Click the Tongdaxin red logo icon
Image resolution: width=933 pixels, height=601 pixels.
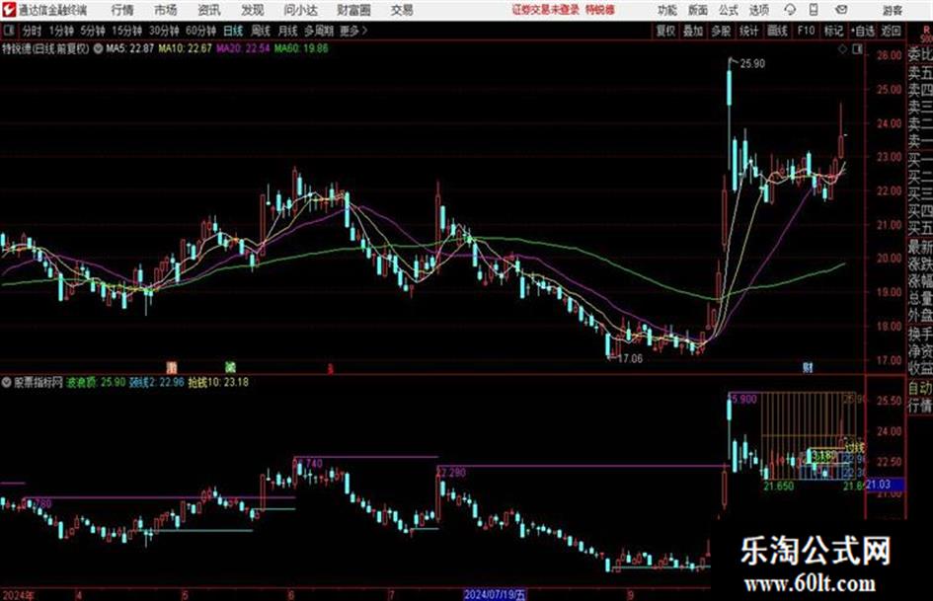click(8, 10)
